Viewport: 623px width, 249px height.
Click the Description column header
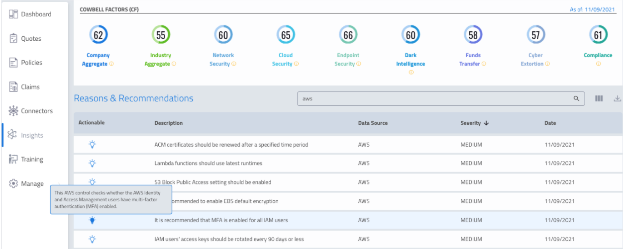169,123
